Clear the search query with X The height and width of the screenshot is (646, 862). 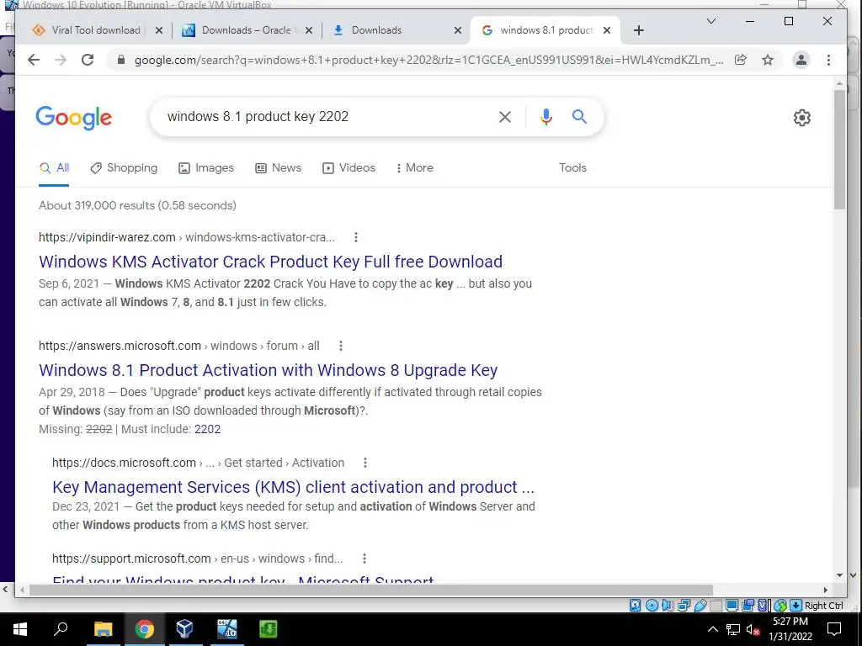coord(505,116)
